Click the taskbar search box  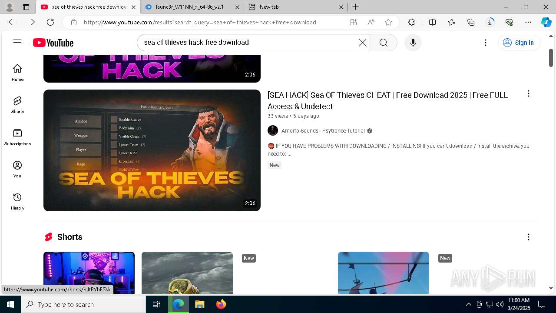pyautogui.click(x=83, y=304)
